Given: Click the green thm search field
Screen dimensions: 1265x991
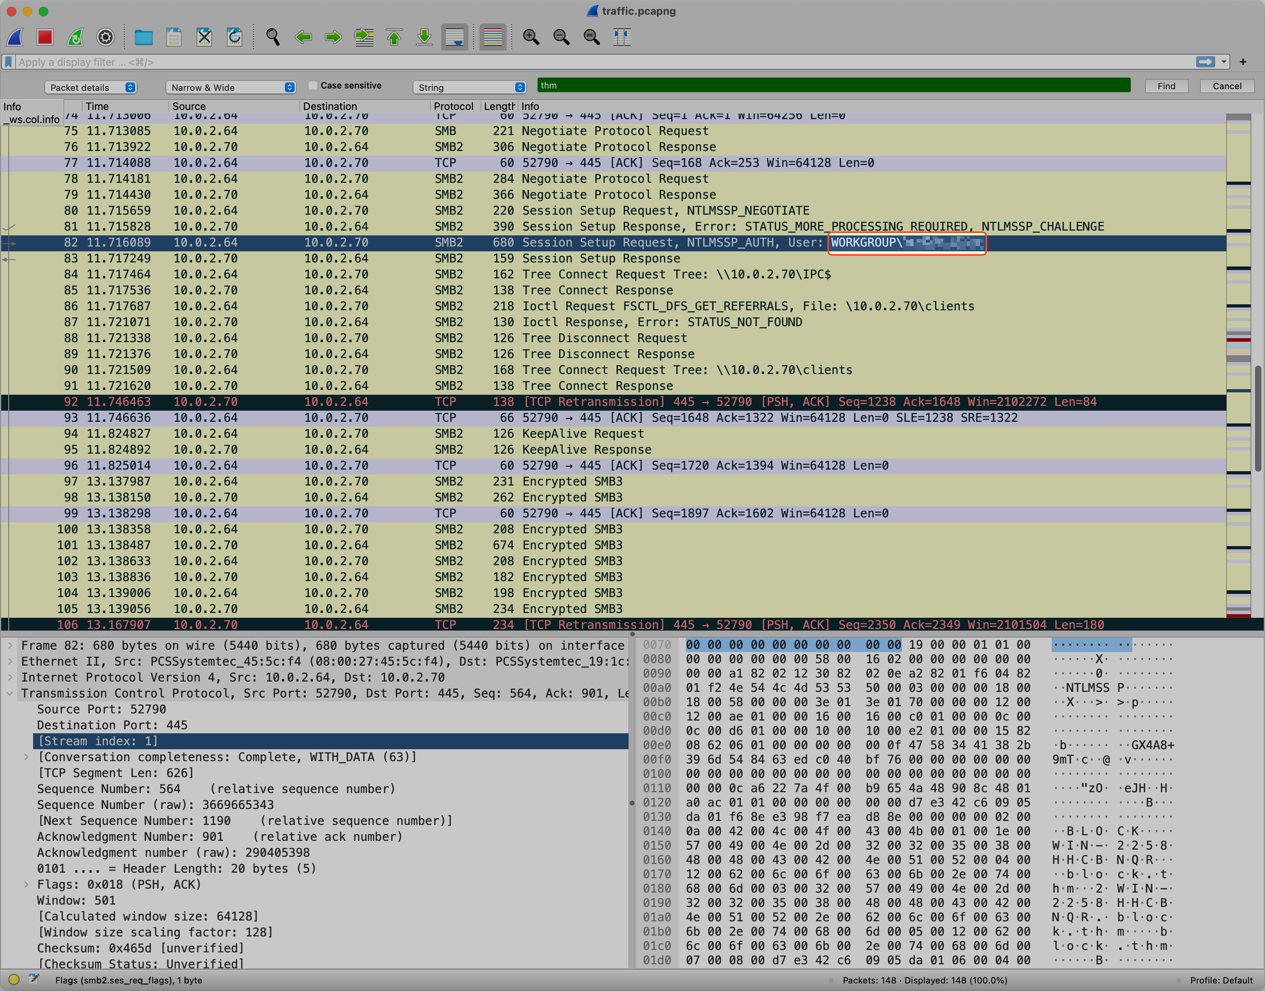Looking at the screenshot, I should [x=834, y=85].
